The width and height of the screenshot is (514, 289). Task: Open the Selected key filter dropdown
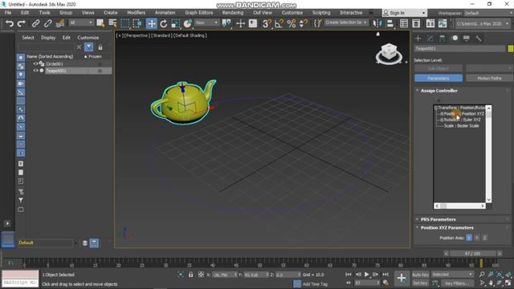[452, 275]
